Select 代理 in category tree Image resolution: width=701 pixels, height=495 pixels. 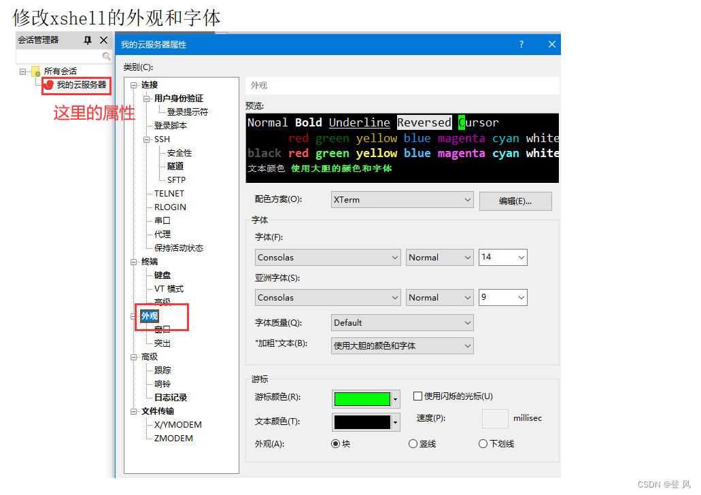point(163,235)
